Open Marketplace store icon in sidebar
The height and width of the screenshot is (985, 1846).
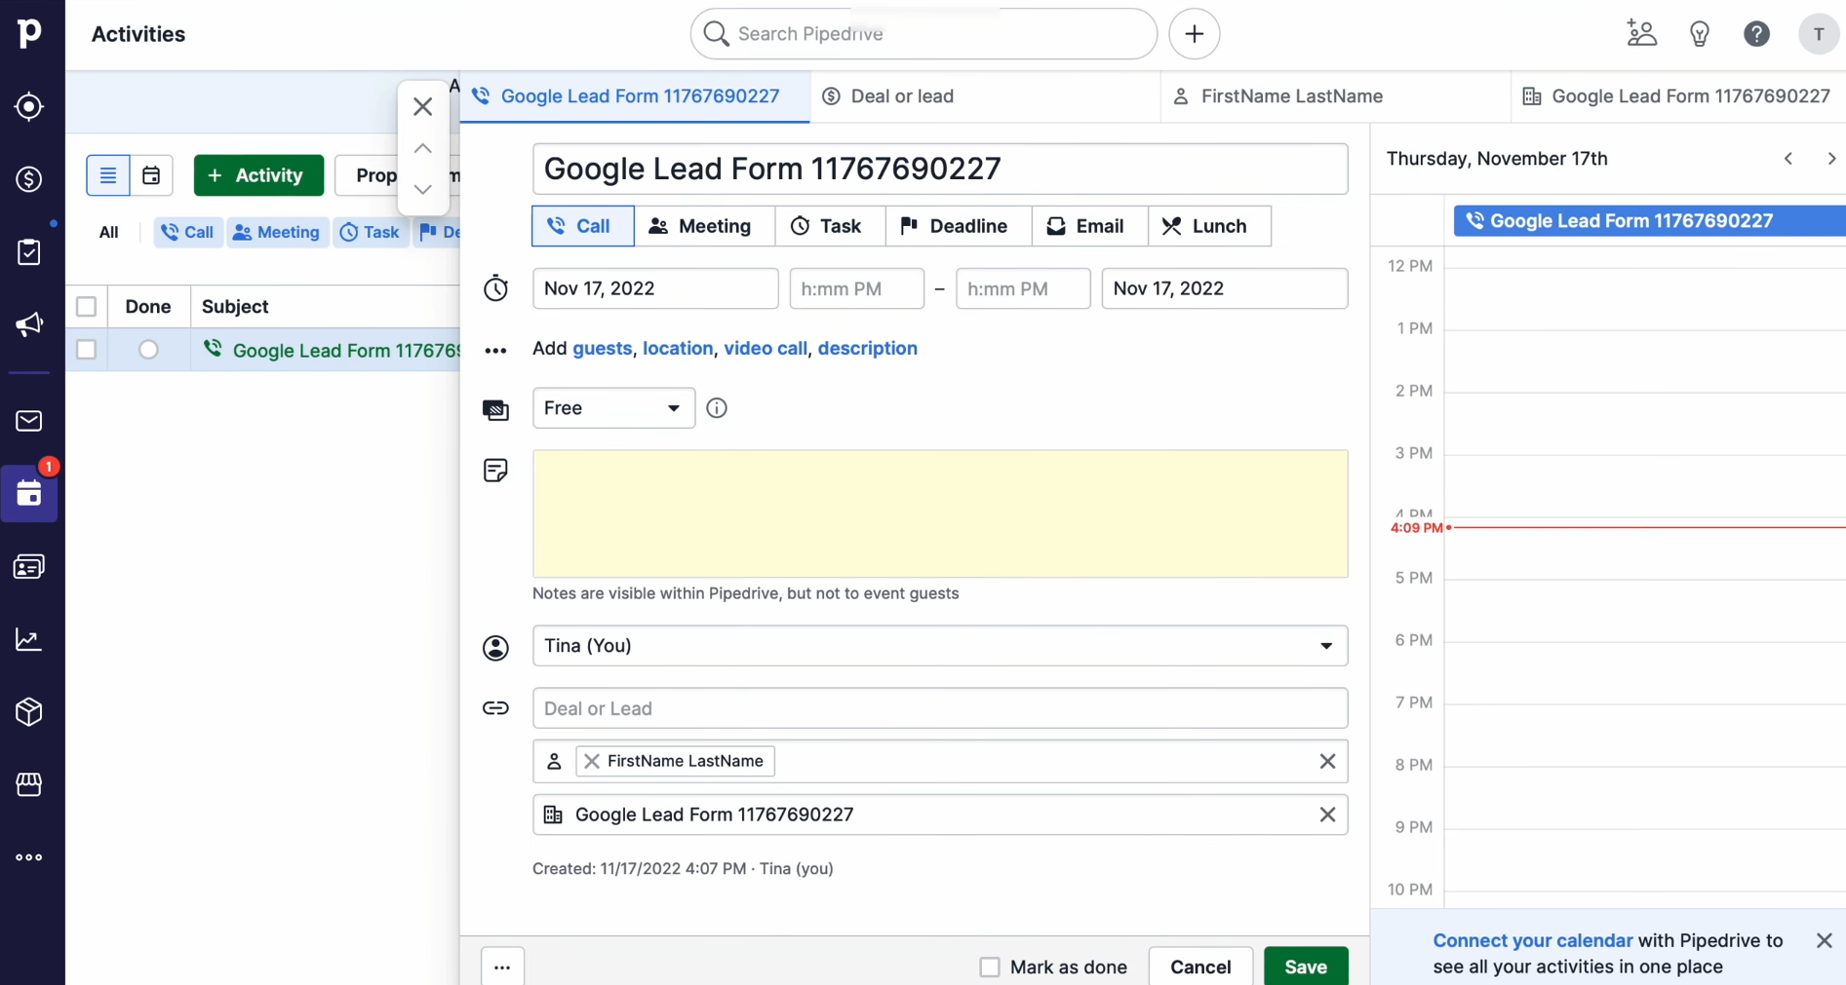pos(29,784)
